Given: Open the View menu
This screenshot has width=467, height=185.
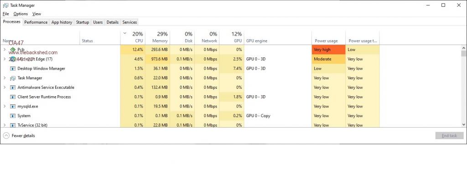Looking at the screenshot, I should (36, 14).
